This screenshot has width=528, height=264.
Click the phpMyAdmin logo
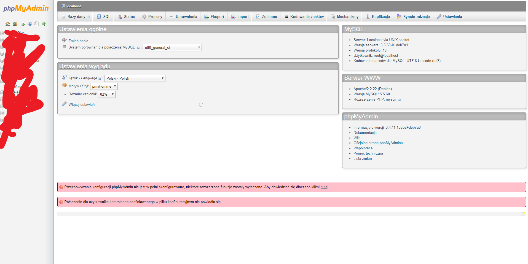pyautogui.click(x=26, y=9)
